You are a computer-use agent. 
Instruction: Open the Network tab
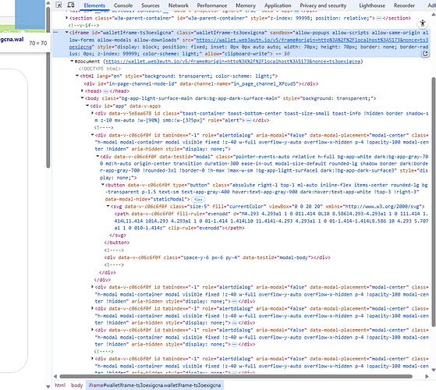pos(179,5)
